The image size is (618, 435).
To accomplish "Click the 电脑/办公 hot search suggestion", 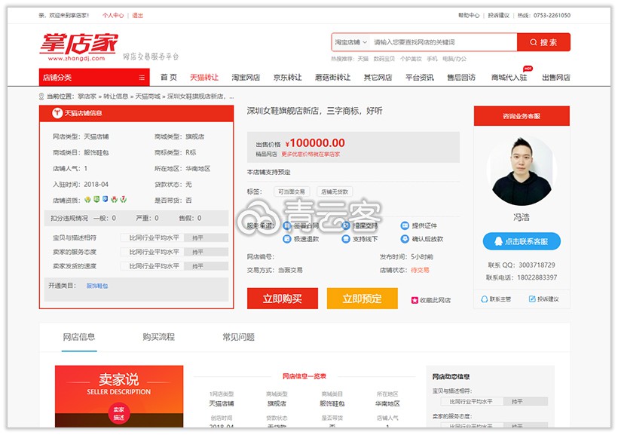I will pyautogui.click(x=454, y=59).
